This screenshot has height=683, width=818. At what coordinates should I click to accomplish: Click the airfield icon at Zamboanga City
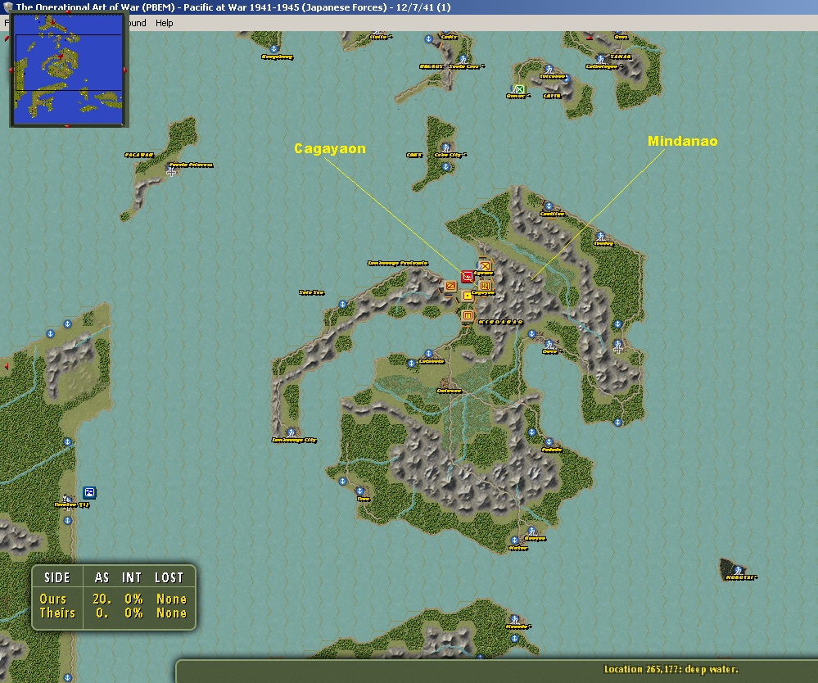point(291,433)
